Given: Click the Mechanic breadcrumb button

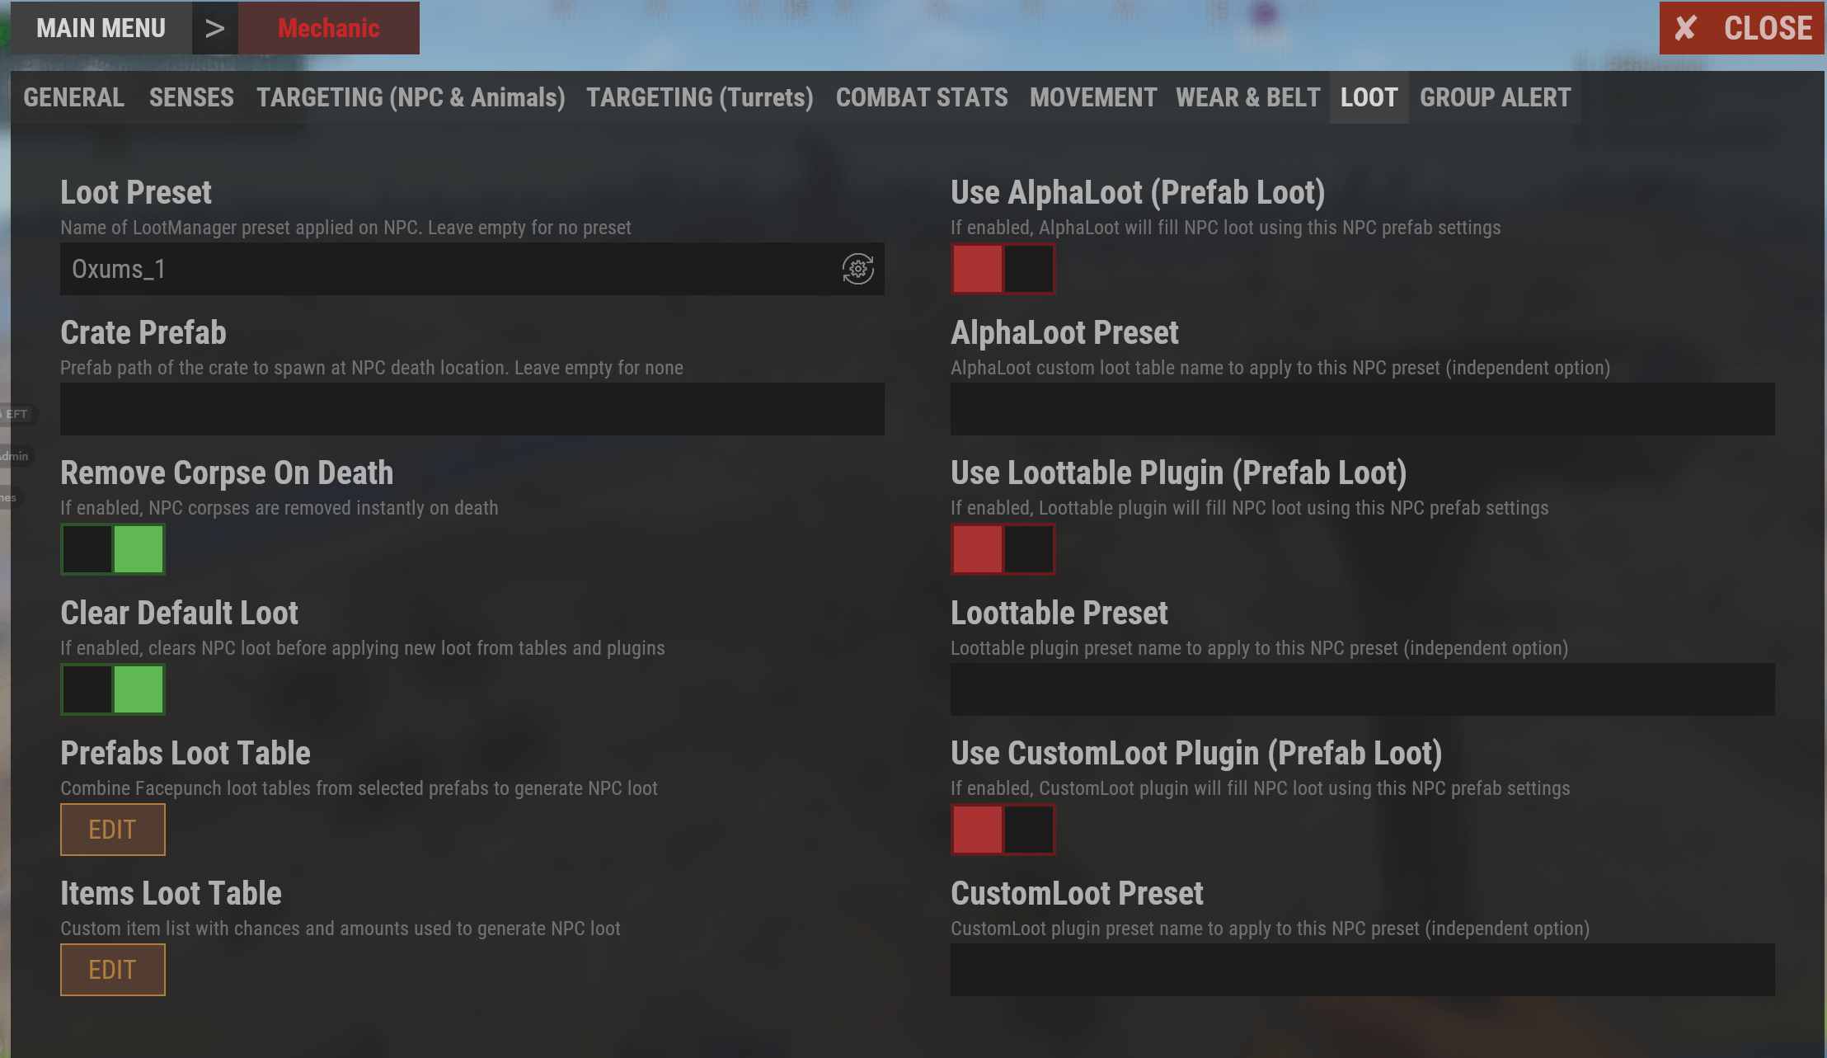Looking at the screenshot, I should click(329, 28).
